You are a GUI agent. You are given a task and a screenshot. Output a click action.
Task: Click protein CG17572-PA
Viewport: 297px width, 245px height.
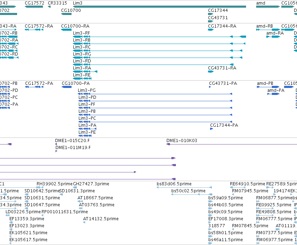[39, 83]
